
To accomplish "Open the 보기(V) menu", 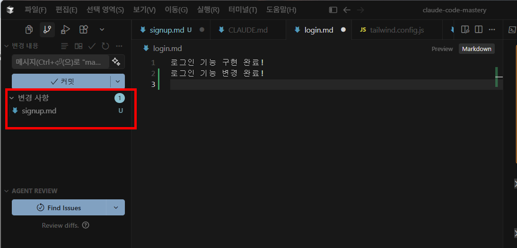I will pyautogui.click(x=144, y=10).
